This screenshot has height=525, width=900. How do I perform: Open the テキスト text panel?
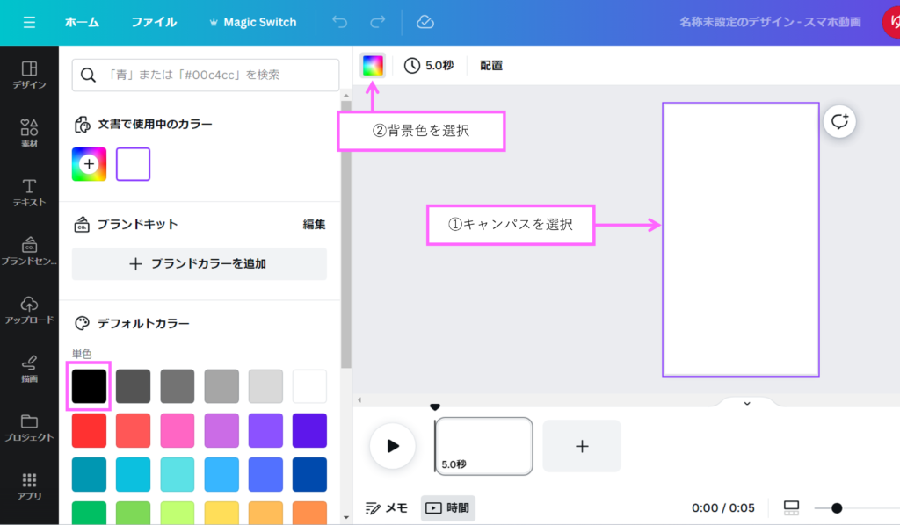[29, 191]
